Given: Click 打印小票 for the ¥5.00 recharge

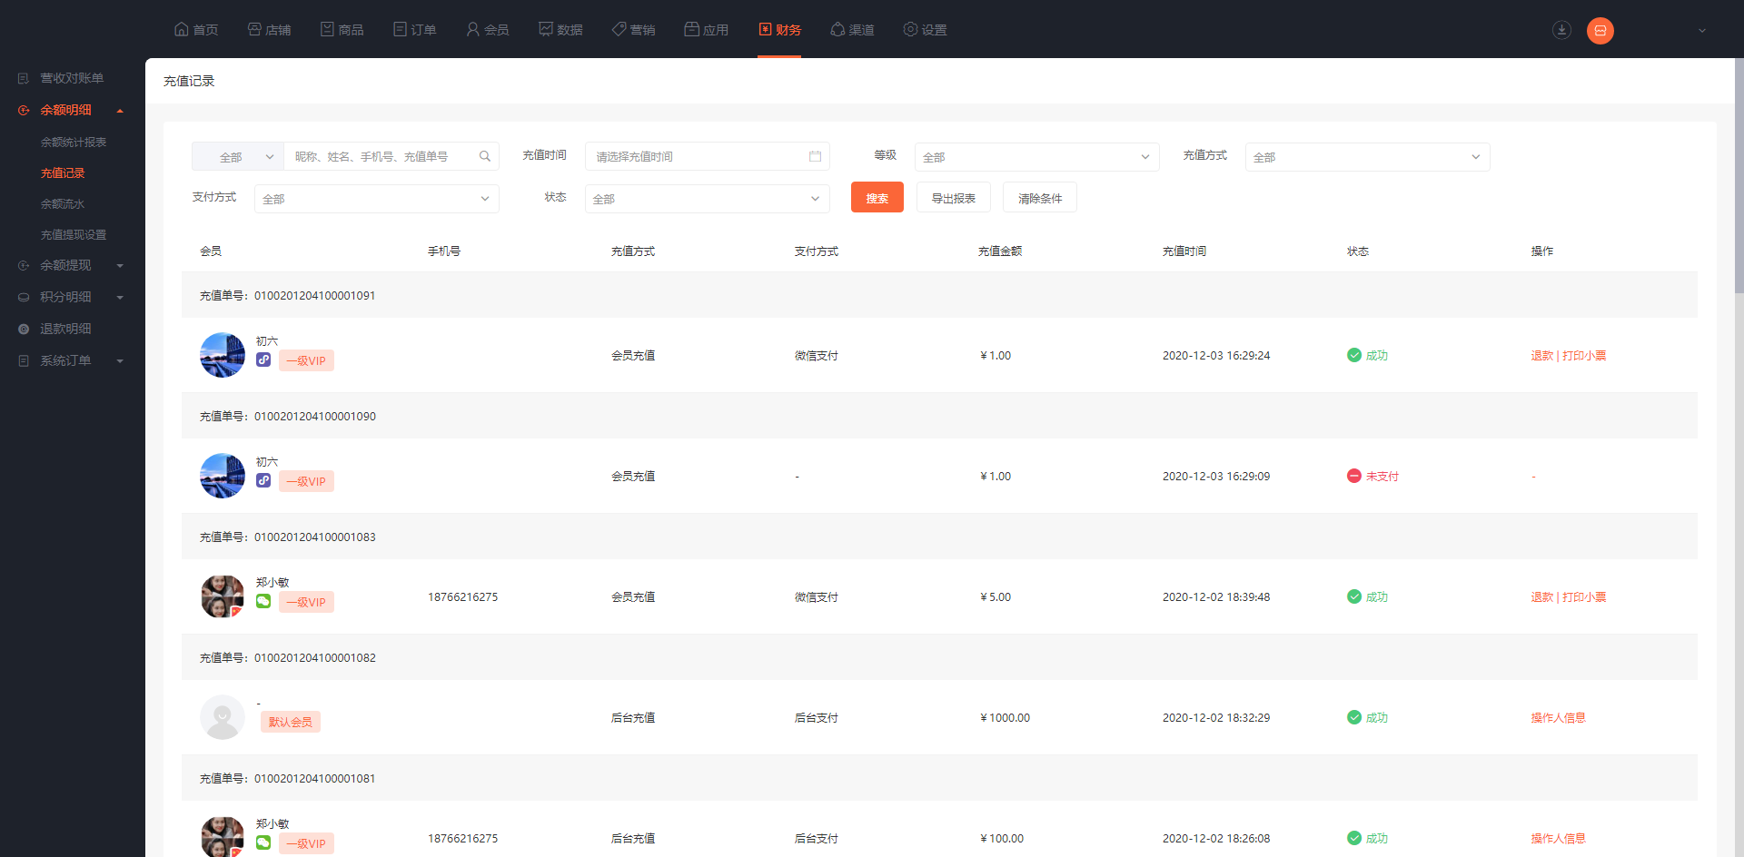Looking at the screenshot, I should tap(1584, 597).
